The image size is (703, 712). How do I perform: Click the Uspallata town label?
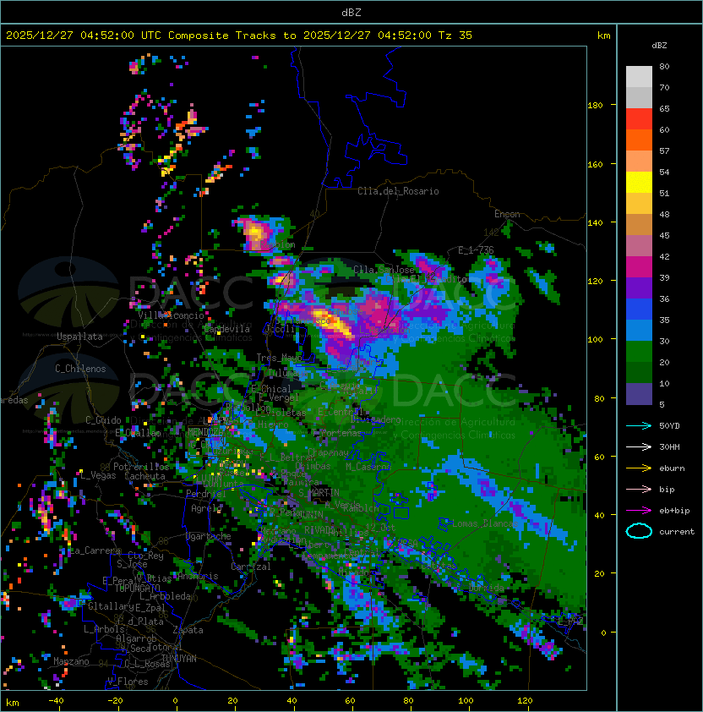(79, 337)
